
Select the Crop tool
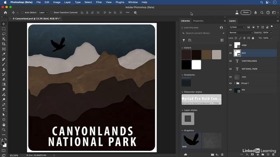[x=3, y=44]
